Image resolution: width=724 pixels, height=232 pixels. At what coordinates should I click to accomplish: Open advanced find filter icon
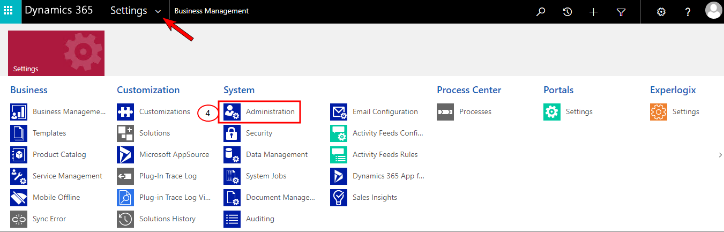click(x=621, y=12)
